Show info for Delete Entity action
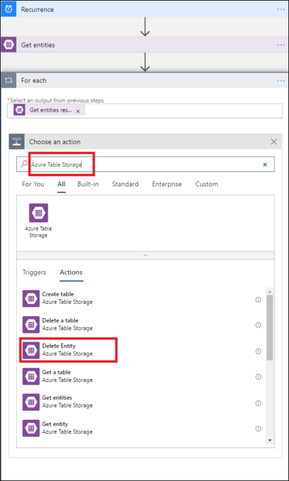The width and height of the screenshot is (289, 481). [x=258, y=351]
